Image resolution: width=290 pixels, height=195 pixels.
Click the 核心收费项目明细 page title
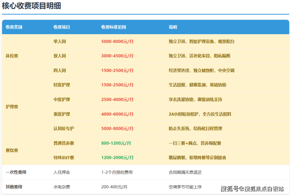31,6
